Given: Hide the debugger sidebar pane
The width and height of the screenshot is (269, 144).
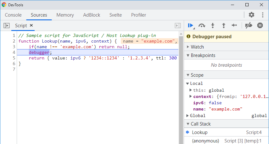Looking at the screenshot, I should 178,26.
